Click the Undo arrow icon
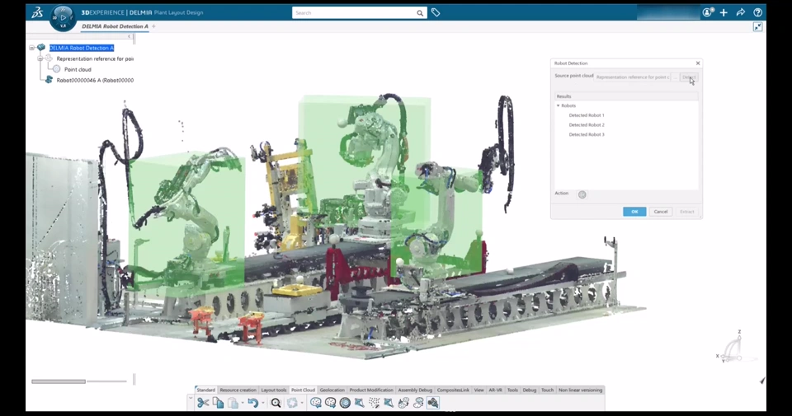This screenshot has height=416, width=792. [253, 402]
